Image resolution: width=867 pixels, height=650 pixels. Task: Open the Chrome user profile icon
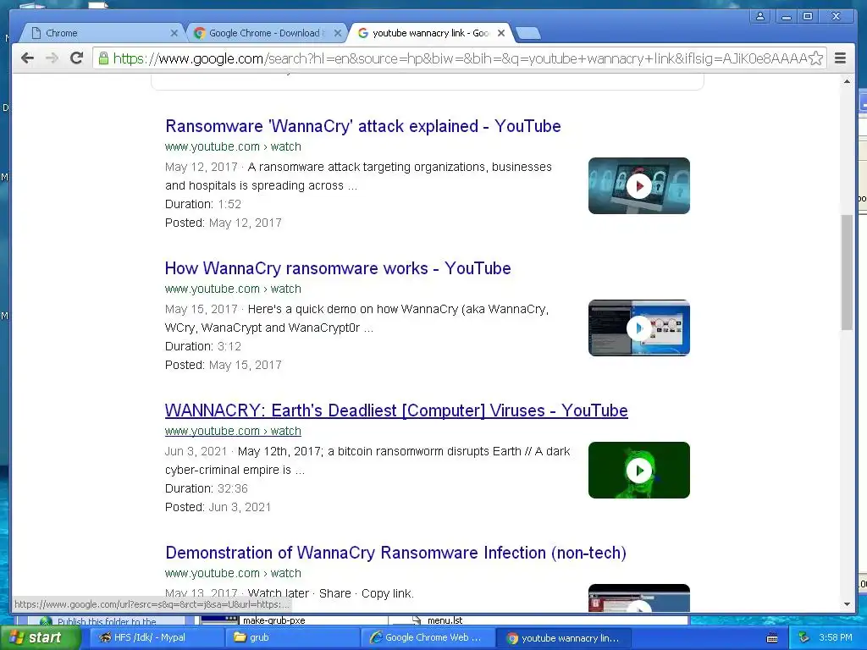tap(760, 17)
